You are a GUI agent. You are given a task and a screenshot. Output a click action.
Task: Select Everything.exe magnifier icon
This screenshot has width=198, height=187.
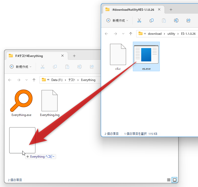pos(21,101)
